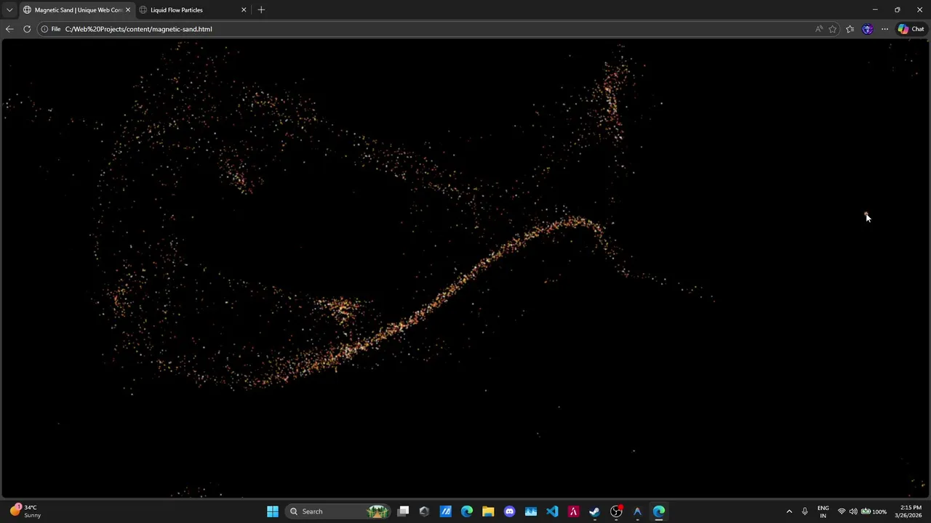Open first Microsoft Edge taskbar icon
This screenshot has width=931, height=523.
click(x=467, y=511)
